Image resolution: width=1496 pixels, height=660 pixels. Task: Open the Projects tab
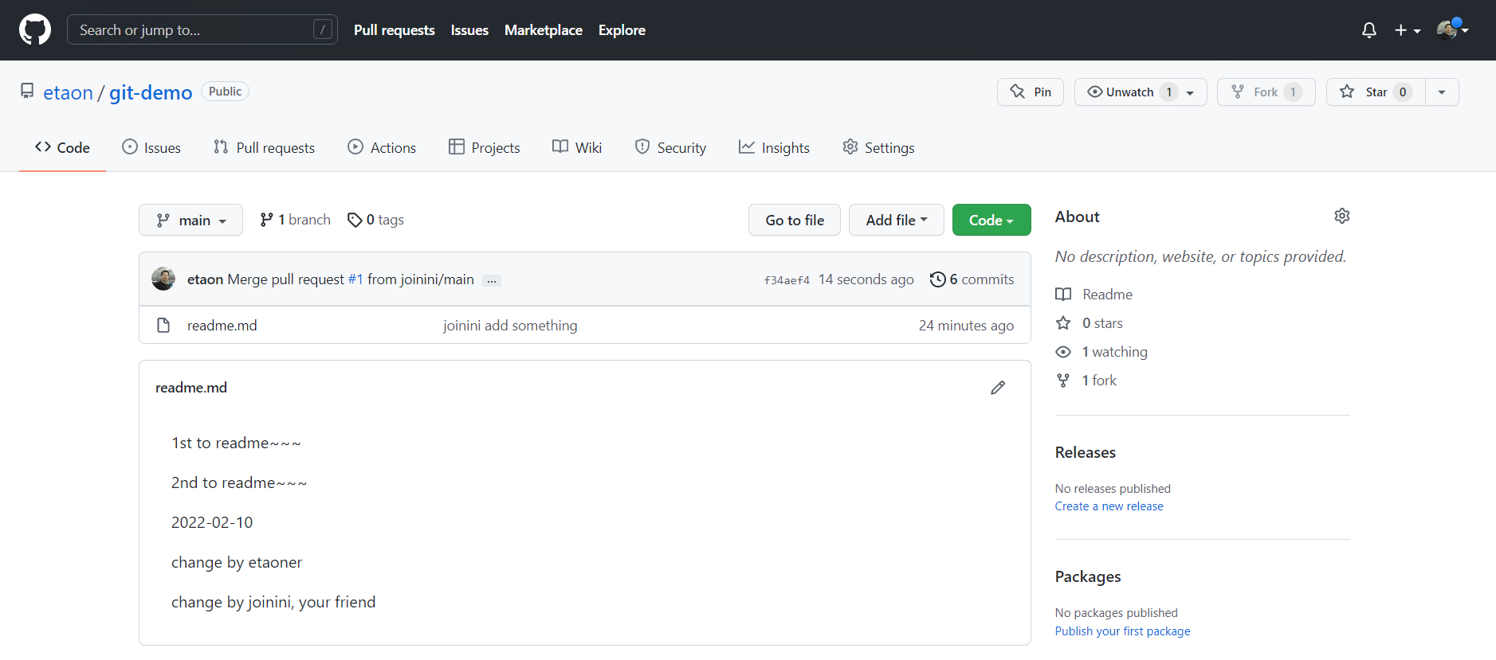point(484,147)
